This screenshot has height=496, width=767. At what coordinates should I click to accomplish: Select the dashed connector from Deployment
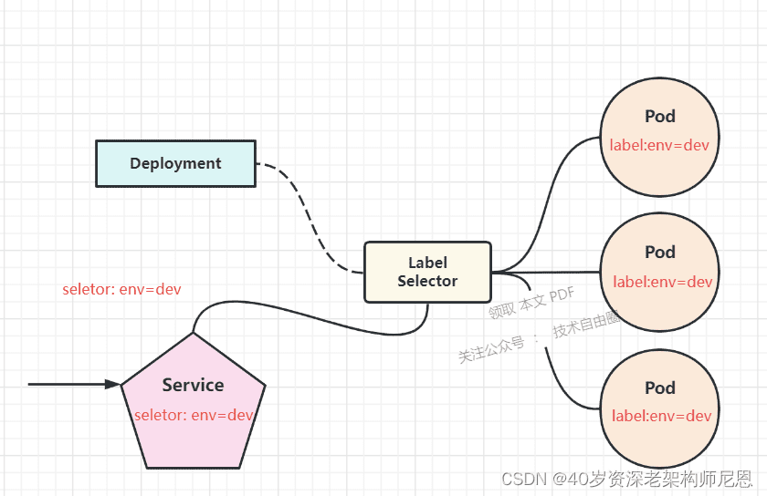coord(310,218)
